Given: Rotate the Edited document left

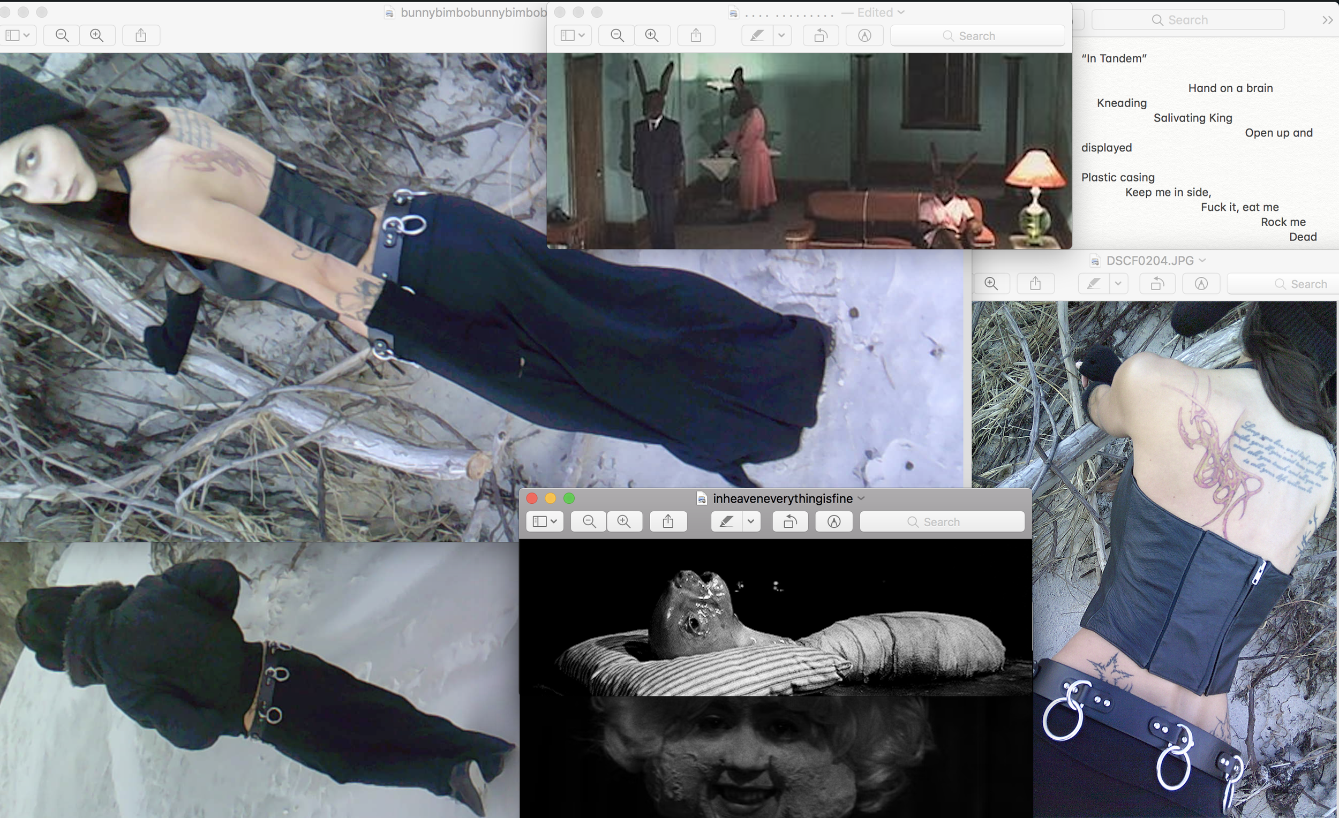Looking at the screenshot, I should point(820,35).
